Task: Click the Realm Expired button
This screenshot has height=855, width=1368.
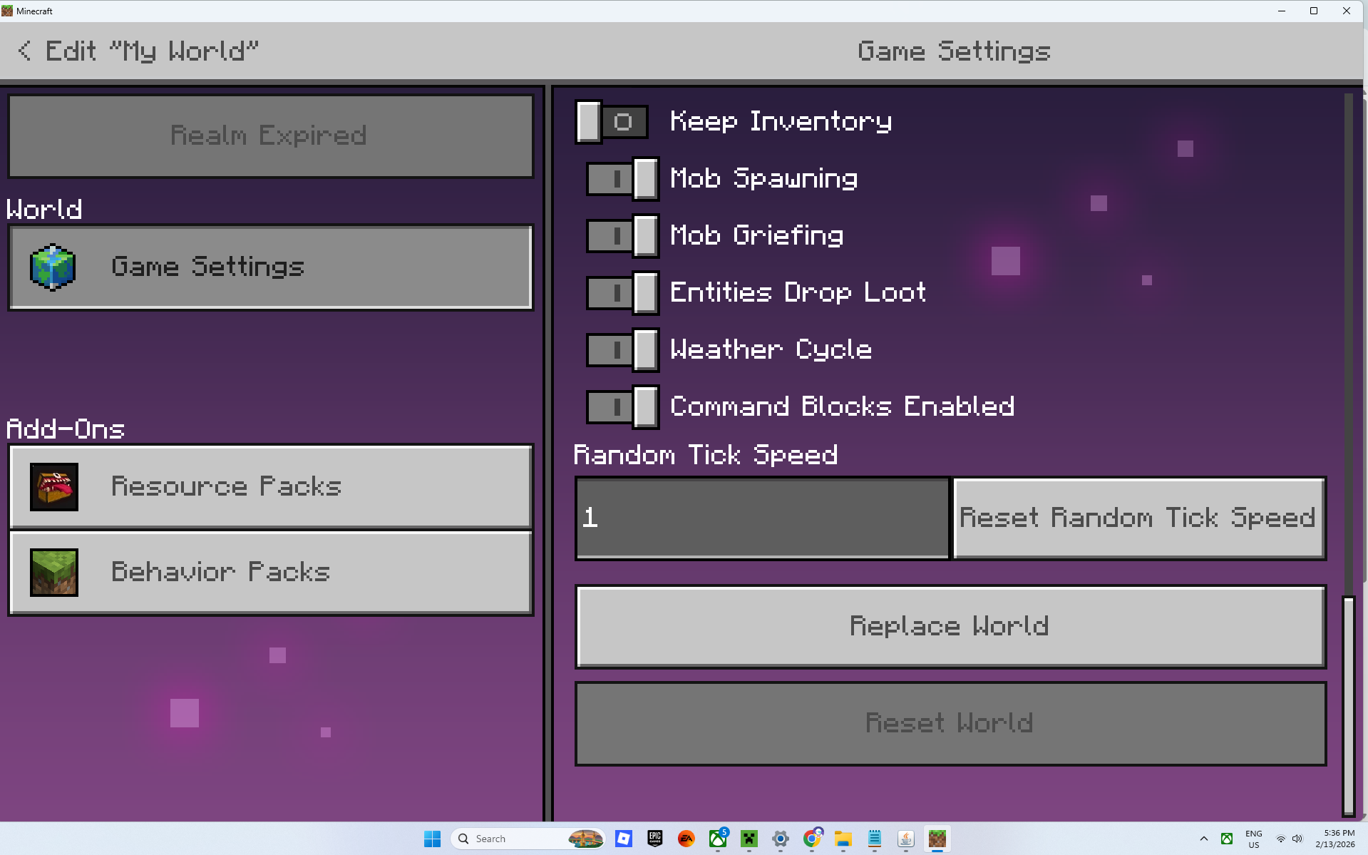Action: pyautogui.click(x=271, y=135)
